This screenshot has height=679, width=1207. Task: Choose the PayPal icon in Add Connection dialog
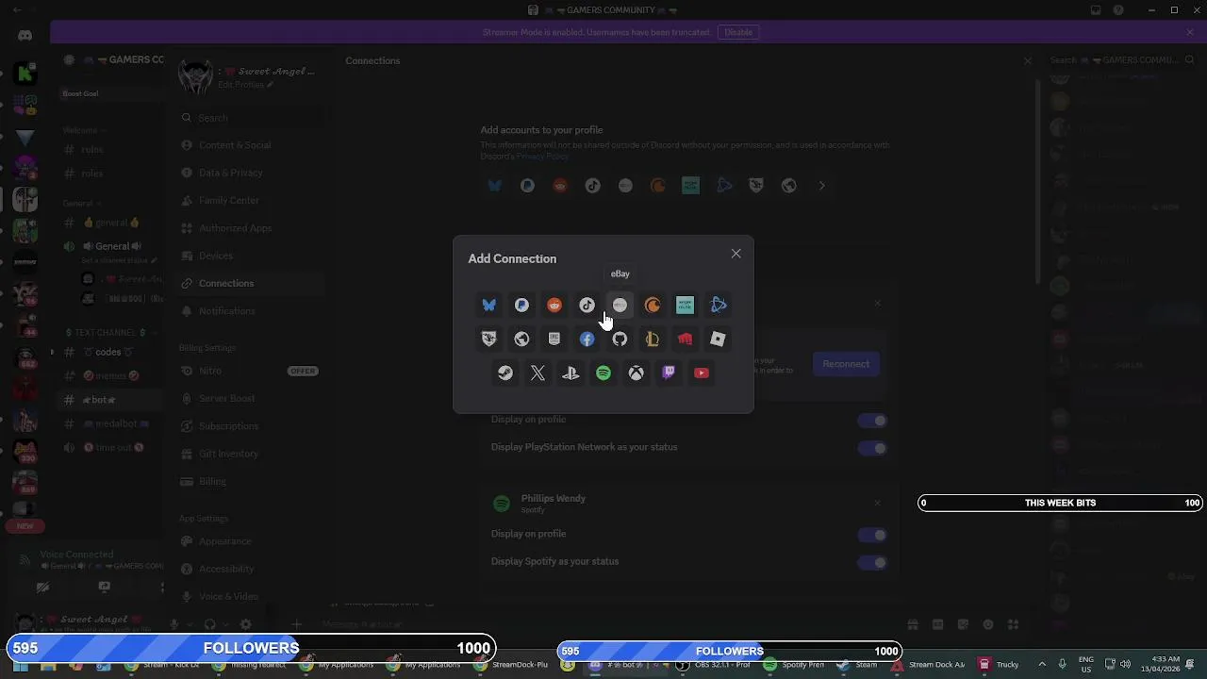coord(521,305)
